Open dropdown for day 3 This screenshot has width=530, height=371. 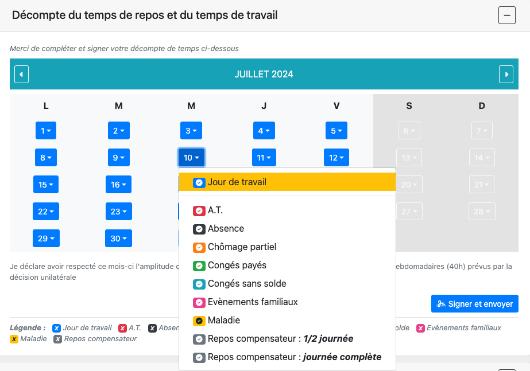coord(191,131)
